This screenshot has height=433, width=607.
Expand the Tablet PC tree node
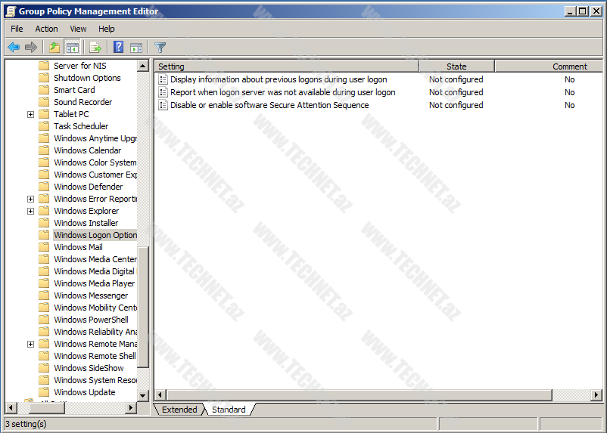tap(30, 114)
